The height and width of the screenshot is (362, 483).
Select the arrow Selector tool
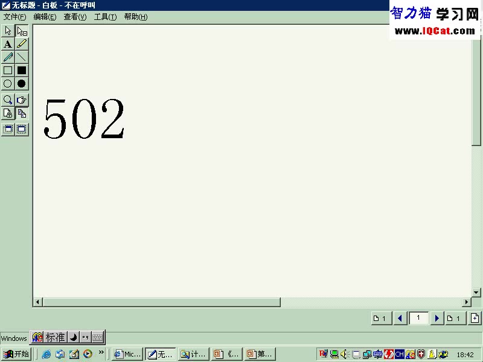[8, 31]
